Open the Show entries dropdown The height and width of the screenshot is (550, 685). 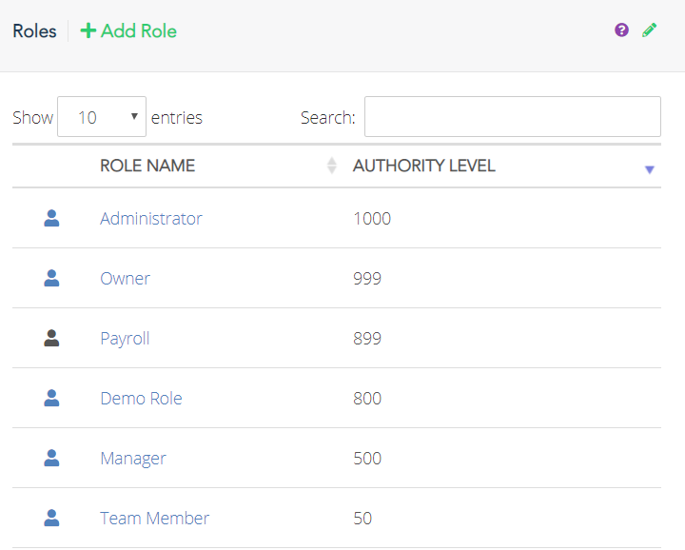point(102,117)
